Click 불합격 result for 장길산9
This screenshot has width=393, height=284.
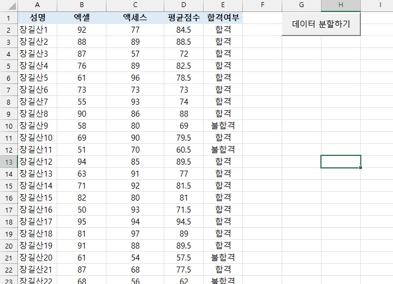click(x=223, y=125)
